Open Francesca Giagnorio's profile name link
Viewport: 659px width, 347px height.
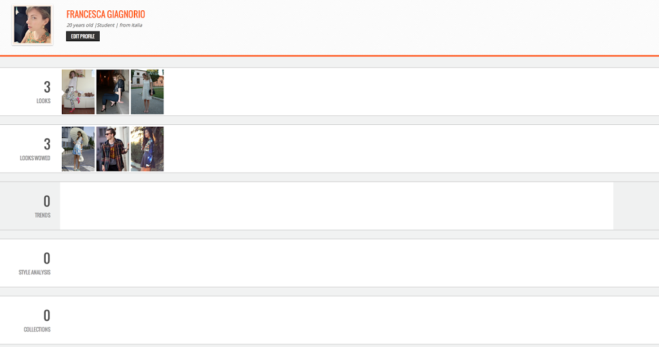(x=106, y=14)
